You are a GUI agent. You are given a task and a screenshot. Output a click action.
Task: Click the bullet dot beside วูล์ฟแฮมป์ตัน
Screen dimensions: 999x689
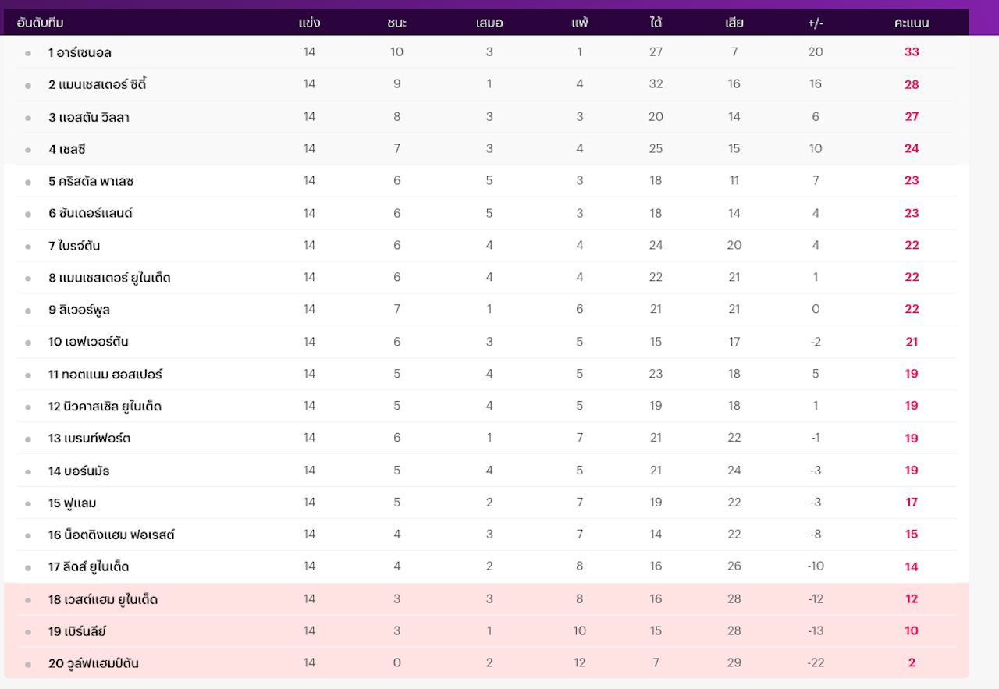(28, 665)
